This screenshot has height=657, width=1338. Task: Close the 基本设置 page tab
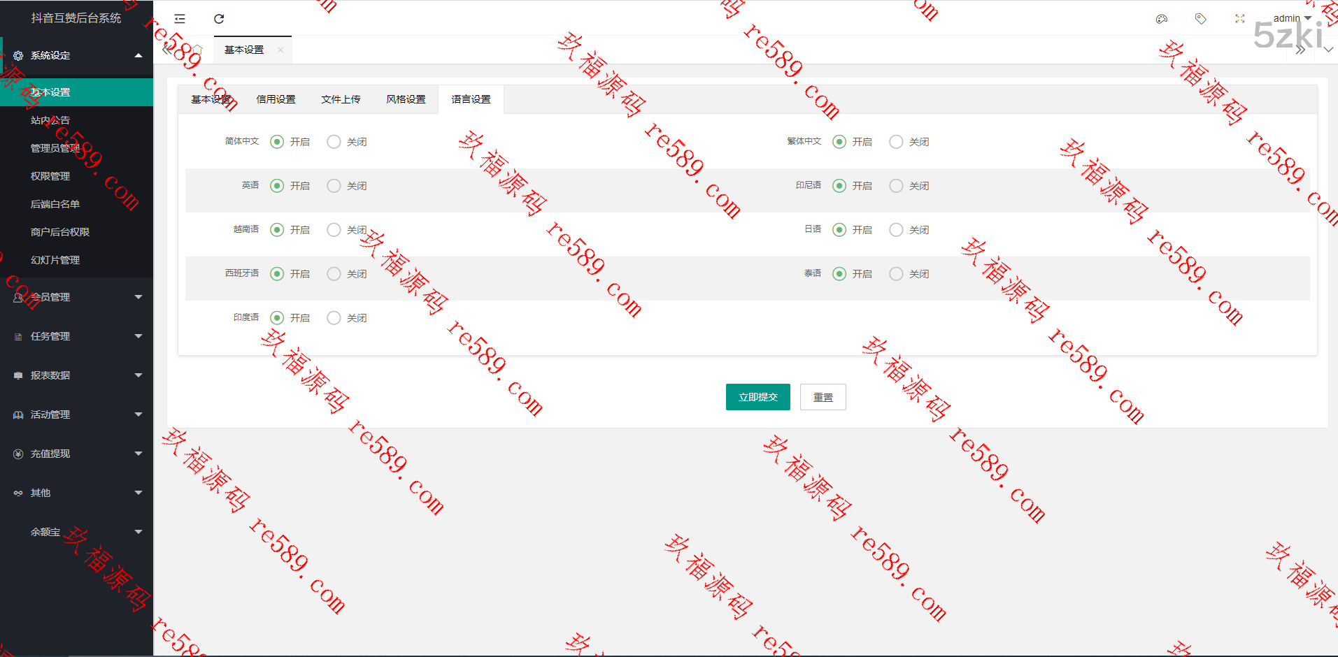(280, 50)
